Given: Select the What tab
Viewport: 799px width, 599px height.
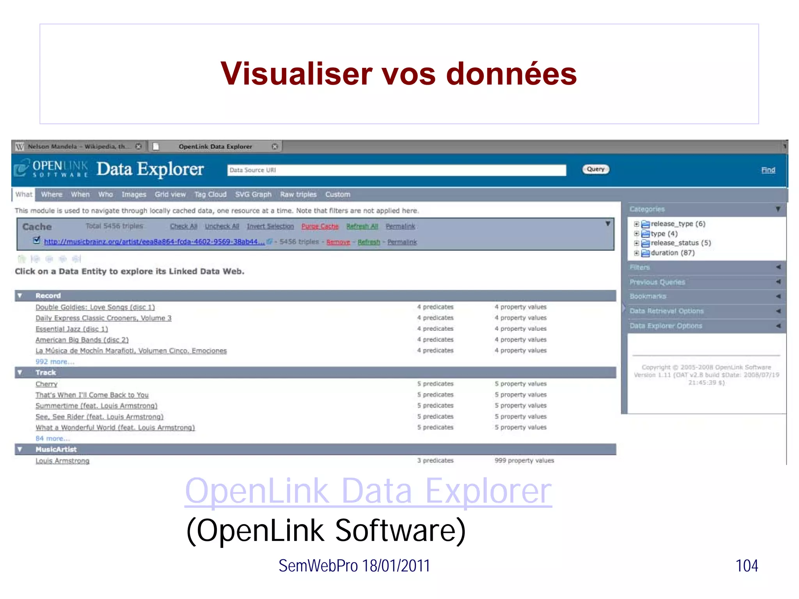Looking at the screenshot, I should point(24,194).
